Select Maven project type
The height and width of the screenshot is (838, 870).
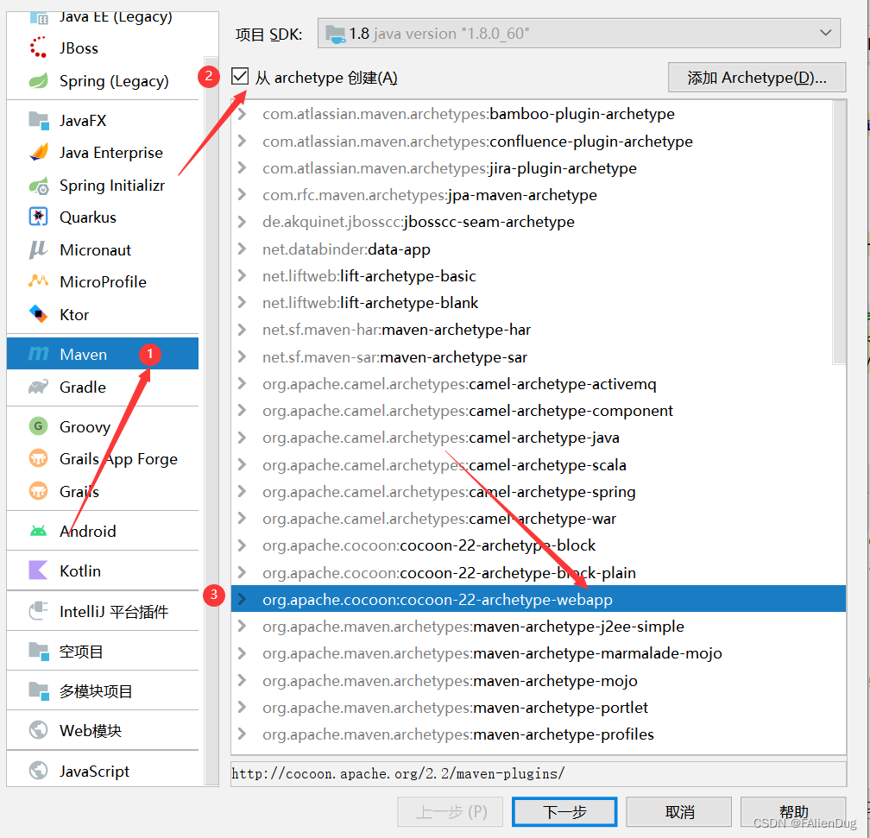point(103,354)
